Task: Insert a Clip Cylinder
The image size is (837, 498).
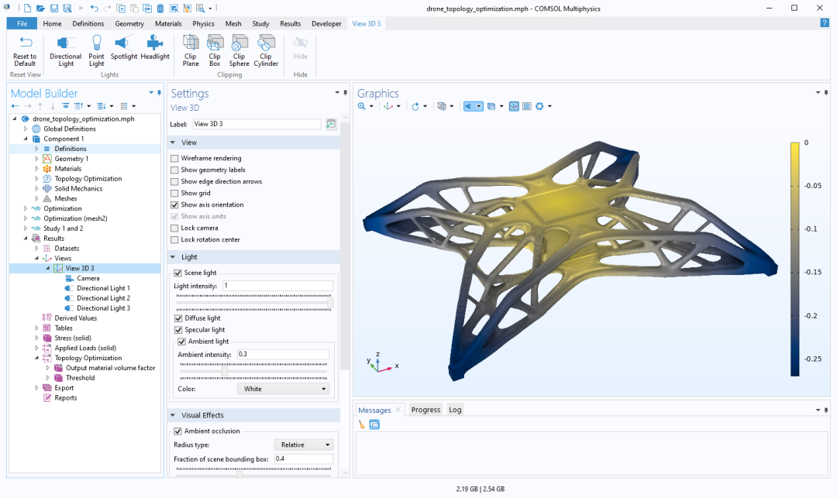Action: coord(266,50)
